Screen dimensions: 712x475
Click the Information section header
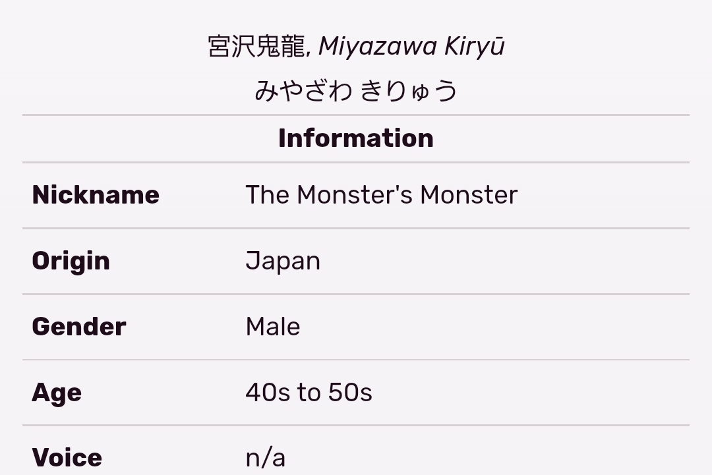pyautogui.click(x=356, y=138)
